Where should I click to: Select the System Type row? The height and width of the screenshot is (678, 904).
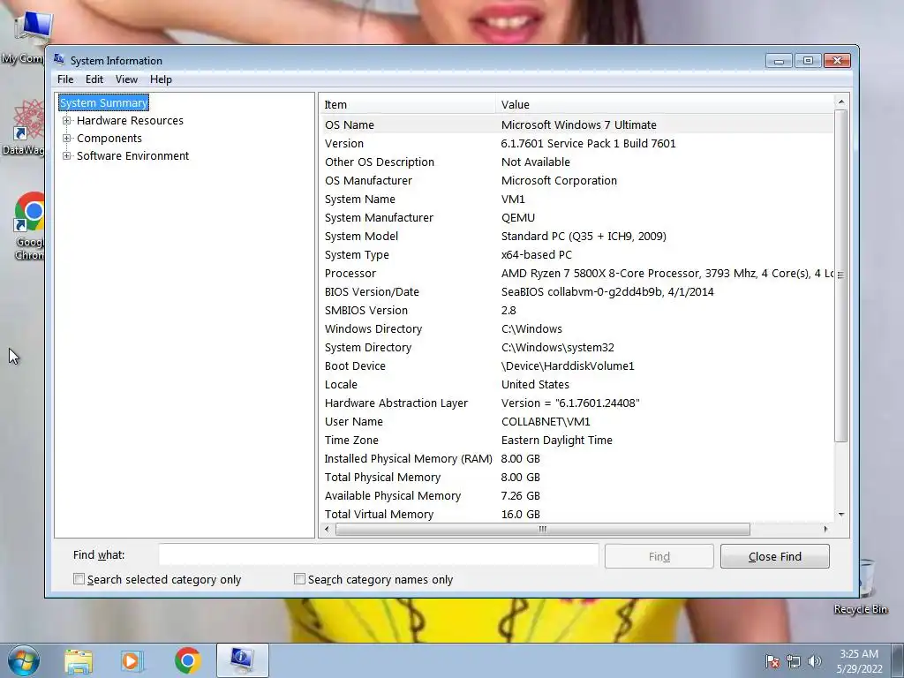576,254
